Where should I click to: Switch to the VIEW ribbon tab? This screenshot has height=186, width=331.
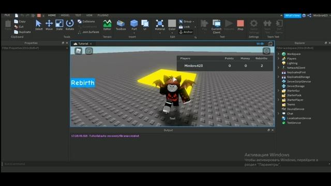89,15
